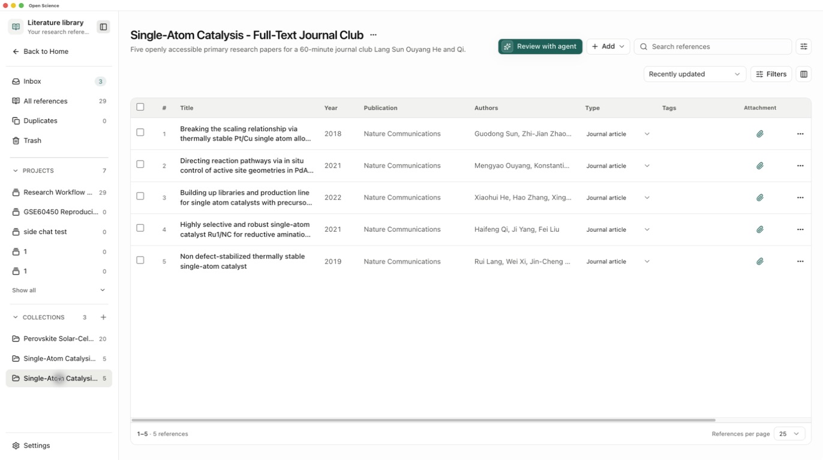This screenshot has height=460, width=823.
Task: Open more options for Haifeng Qi row
Action: 800,229
